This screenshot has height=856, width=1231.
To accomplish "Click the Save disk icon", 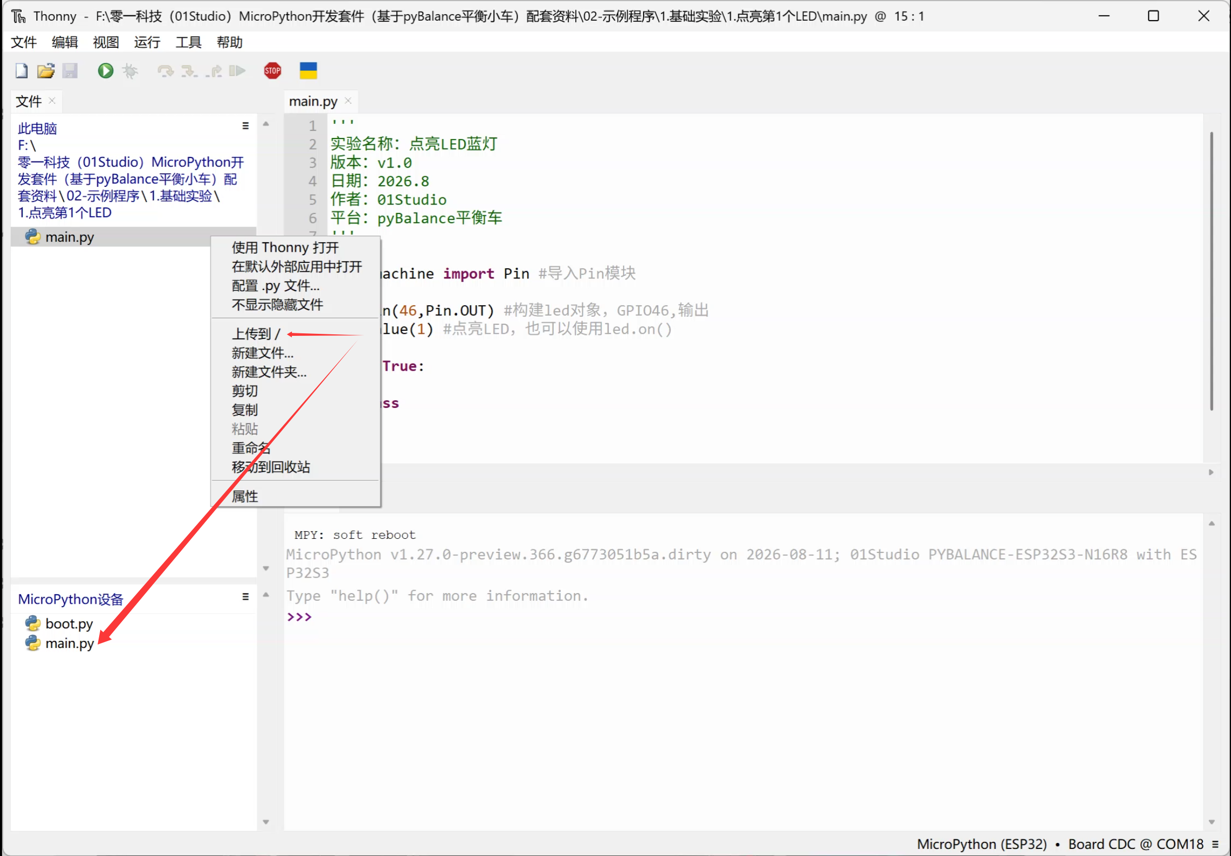I will click(69, 71).
